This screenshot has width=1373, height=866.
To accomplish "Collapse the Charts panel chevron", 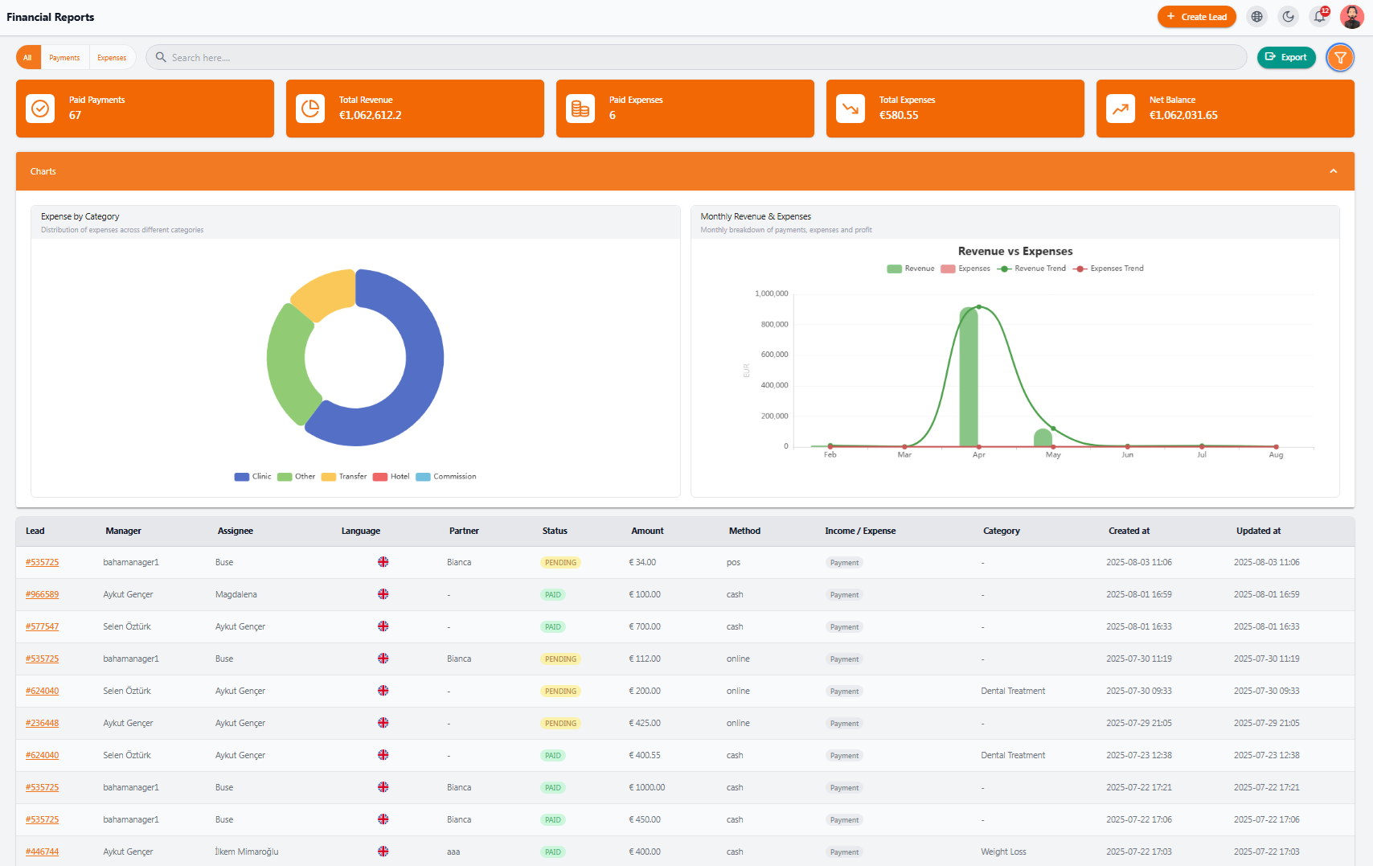I will point(1334,171).
